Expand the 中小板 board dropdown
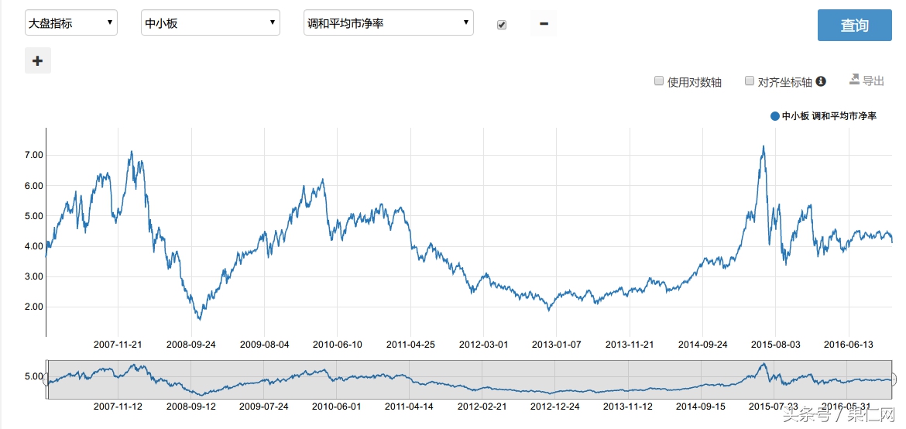 click(x=210, y=23)
